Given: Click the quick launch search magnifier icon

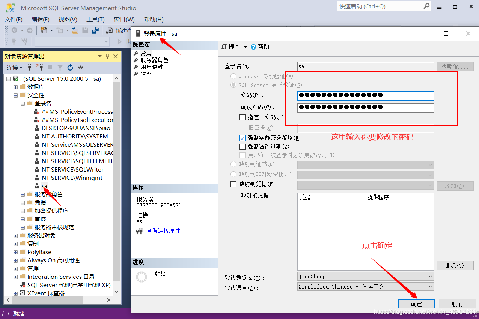Looking at the screenshot, I should click(426, 6).
